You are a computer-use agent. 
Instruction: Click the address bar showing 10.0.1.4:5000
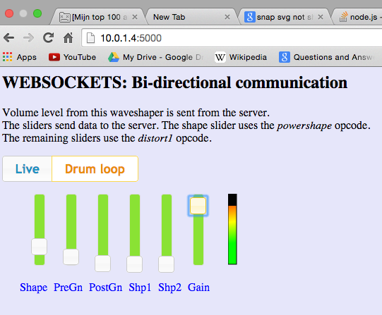[232, 38]
